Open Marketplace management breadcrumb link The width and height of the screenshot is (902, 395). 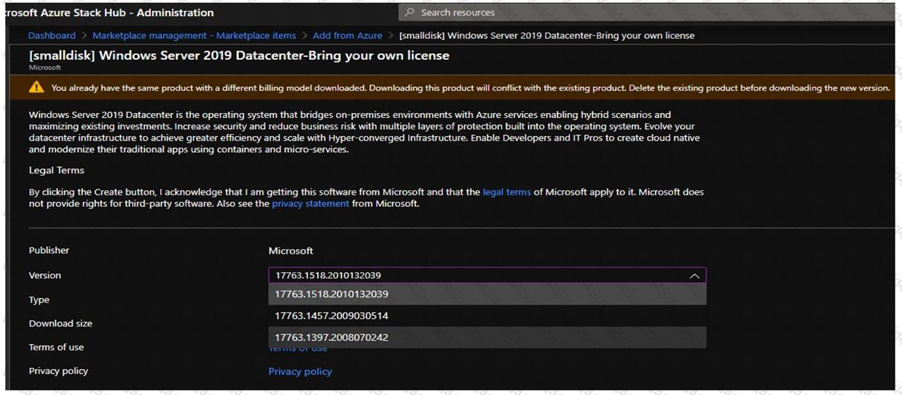(195, 35)
